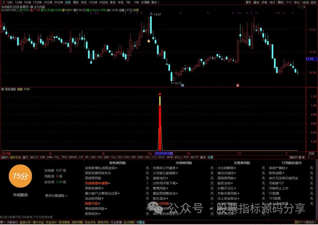Select the MACD indicator tab

pyautogui.click(x=34, y=157)
